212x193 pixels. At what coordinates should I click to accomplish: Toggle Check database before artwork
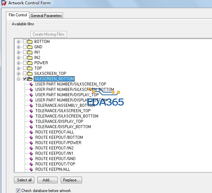click(18, 191)
